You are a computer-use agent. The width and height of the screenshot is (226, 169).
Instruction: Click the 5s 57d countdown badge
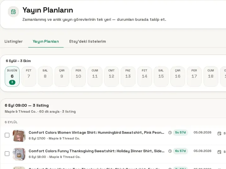(x=180, y=132)
